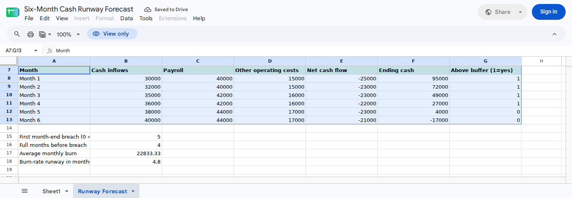Viewport: 572px width, 198px height.
Task: Click the cell with value 72000
Action: point(414,87)
